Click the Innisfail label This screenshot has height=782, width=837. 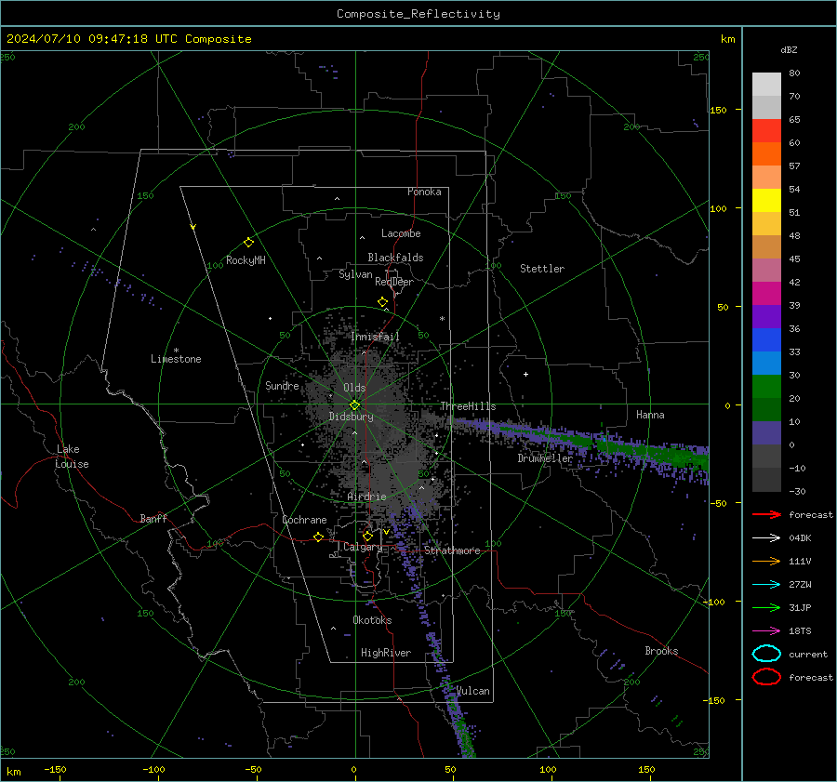(375, 337)
